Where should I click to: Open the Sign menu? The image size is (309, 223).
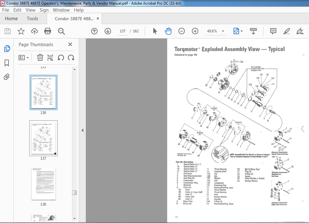44,10
